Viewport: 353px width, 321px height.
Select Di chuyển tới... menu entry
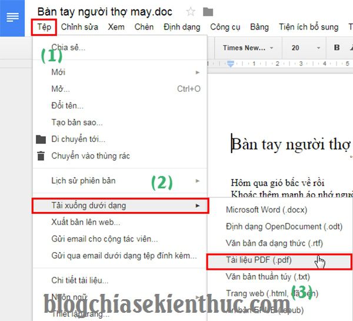[x=120, y=139]
